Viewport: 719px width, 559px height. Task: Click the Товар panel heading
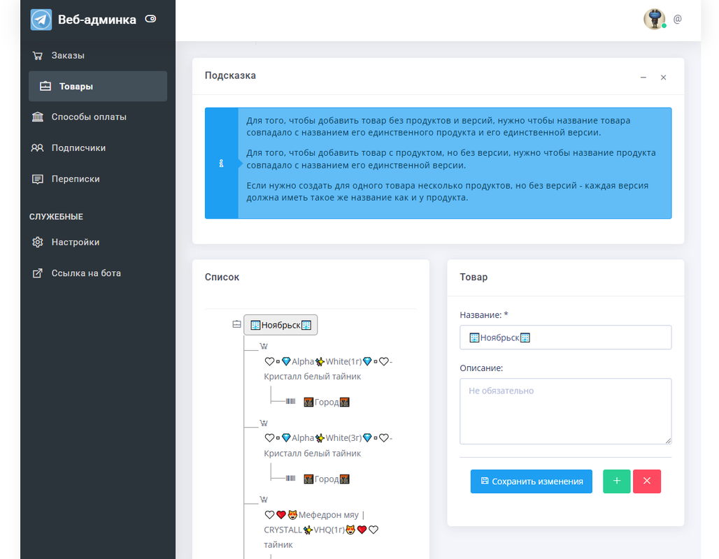pos(474,277)
